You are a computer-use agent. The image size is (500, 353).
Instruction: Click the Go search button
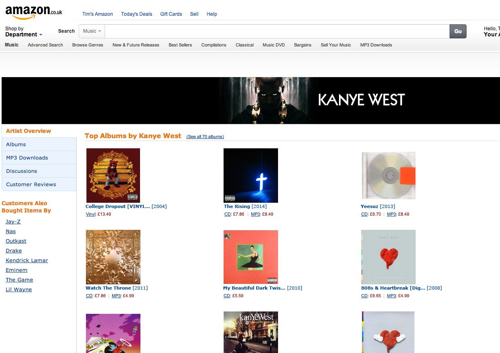tap(458, 31)
